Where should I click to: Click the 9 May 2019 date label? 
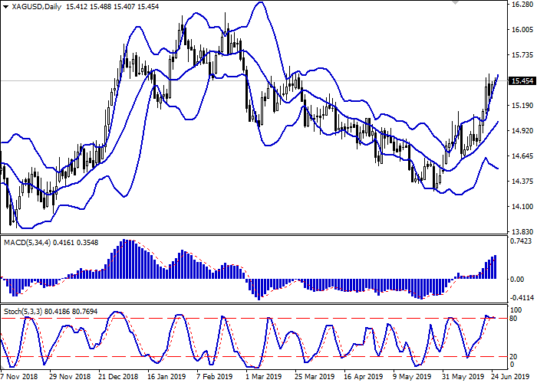407,377
